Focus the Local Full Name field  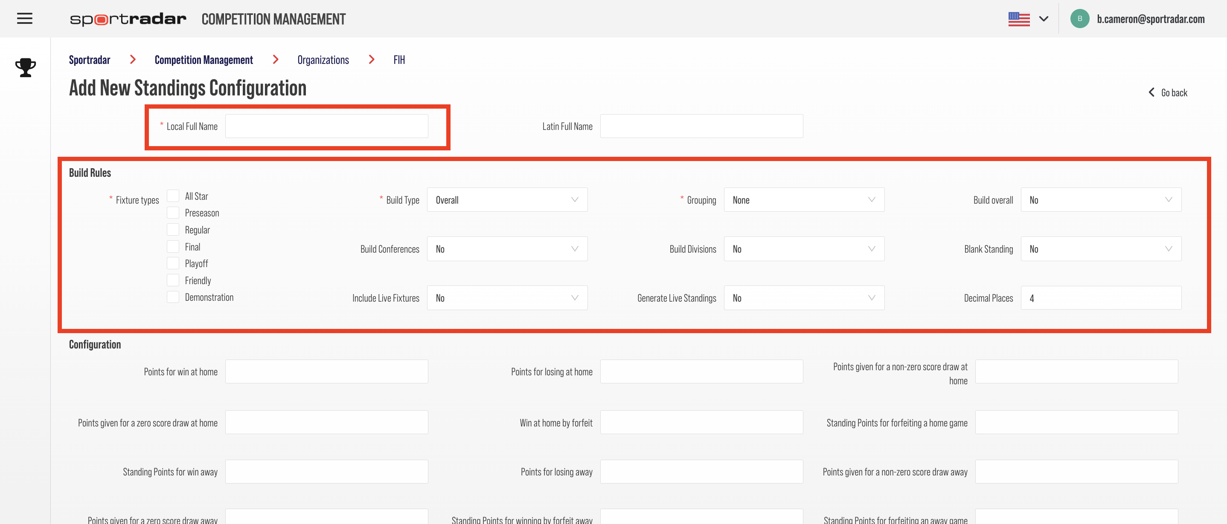327,126
